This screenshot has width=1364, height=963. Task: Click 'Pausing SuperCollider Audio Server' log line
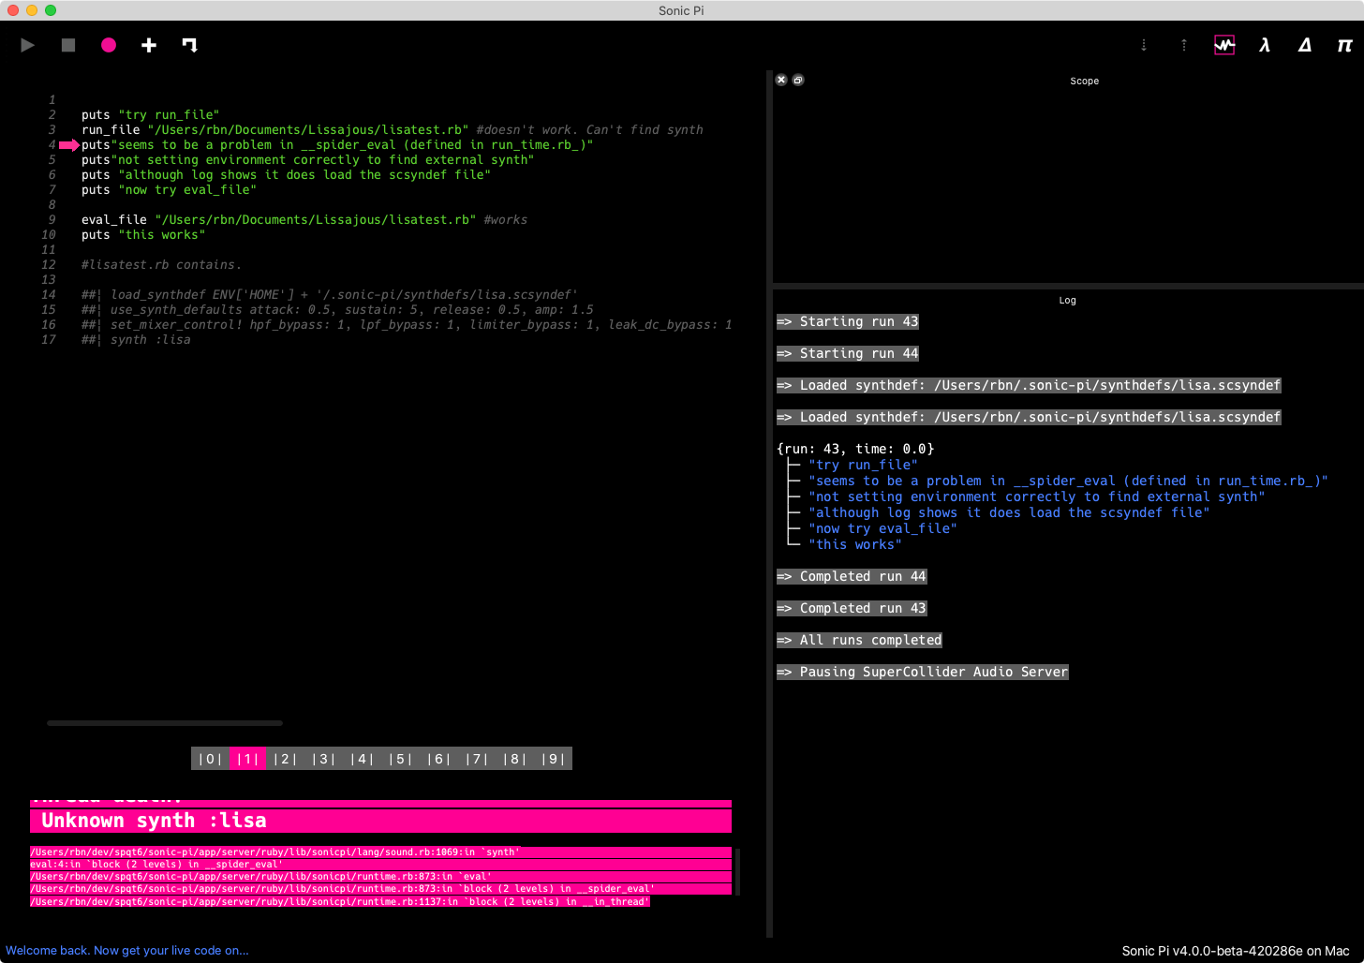(923, 672)
